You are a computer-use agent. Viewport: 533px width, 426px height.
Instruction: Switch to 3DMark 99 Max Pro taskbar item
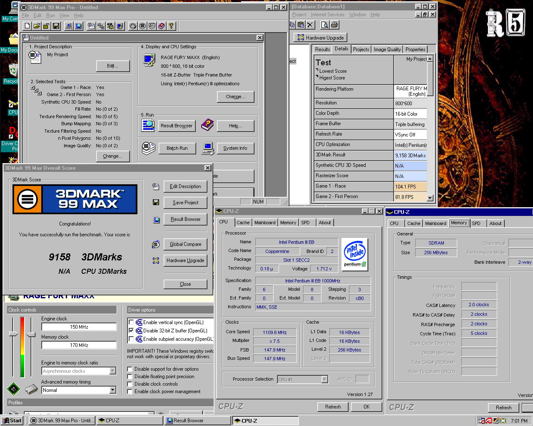click(62, 421)
